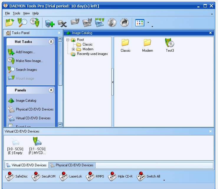The image size is (218, 189).
Task: Select the Test3 image in catalog view
Action: [170, 45]
